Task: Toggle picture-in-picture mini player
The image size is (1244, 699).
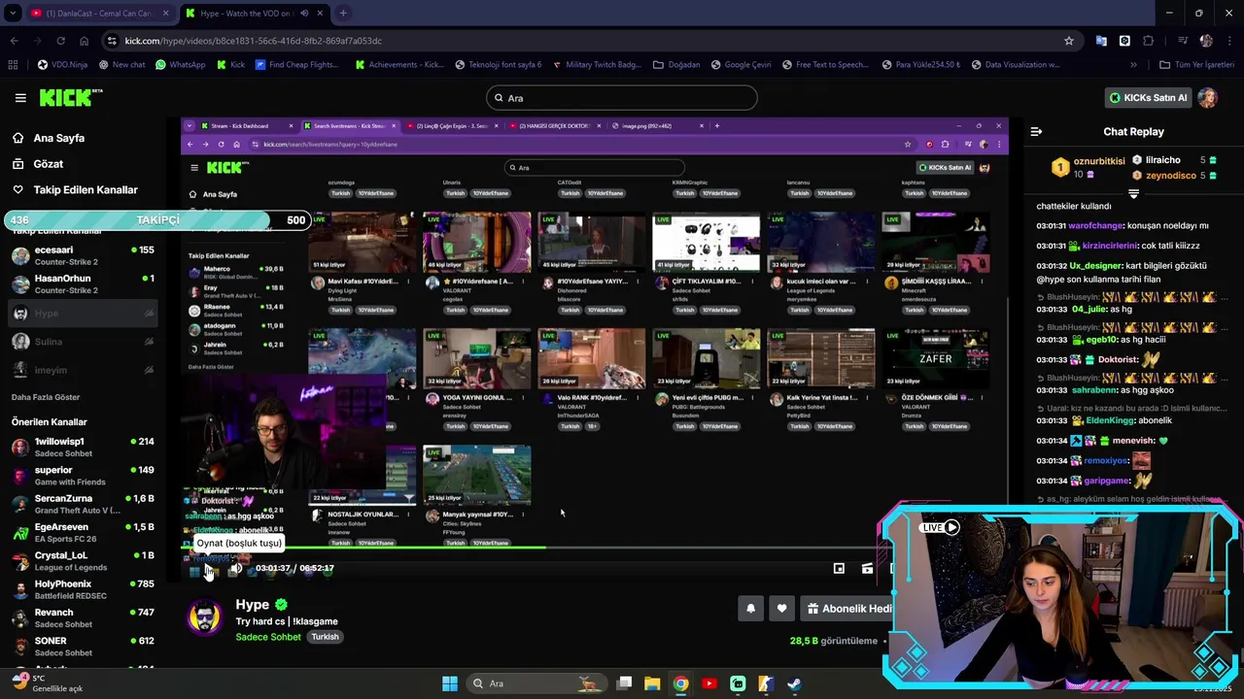Action: click(839, 569)
